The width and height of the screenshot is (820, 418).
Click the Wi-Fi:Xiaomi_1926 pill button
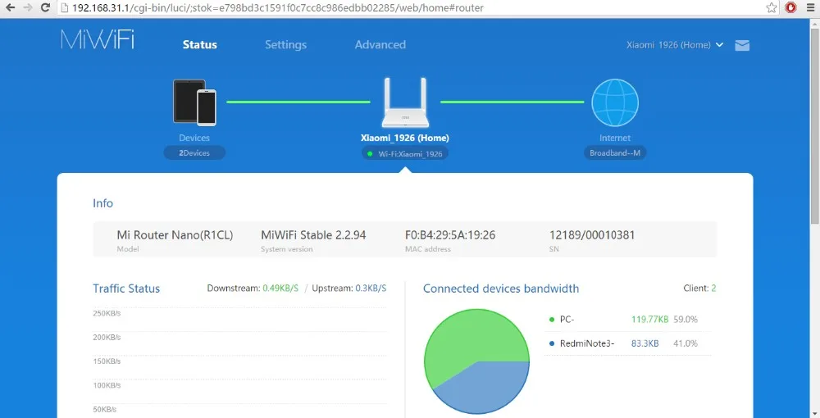[405, 153]
